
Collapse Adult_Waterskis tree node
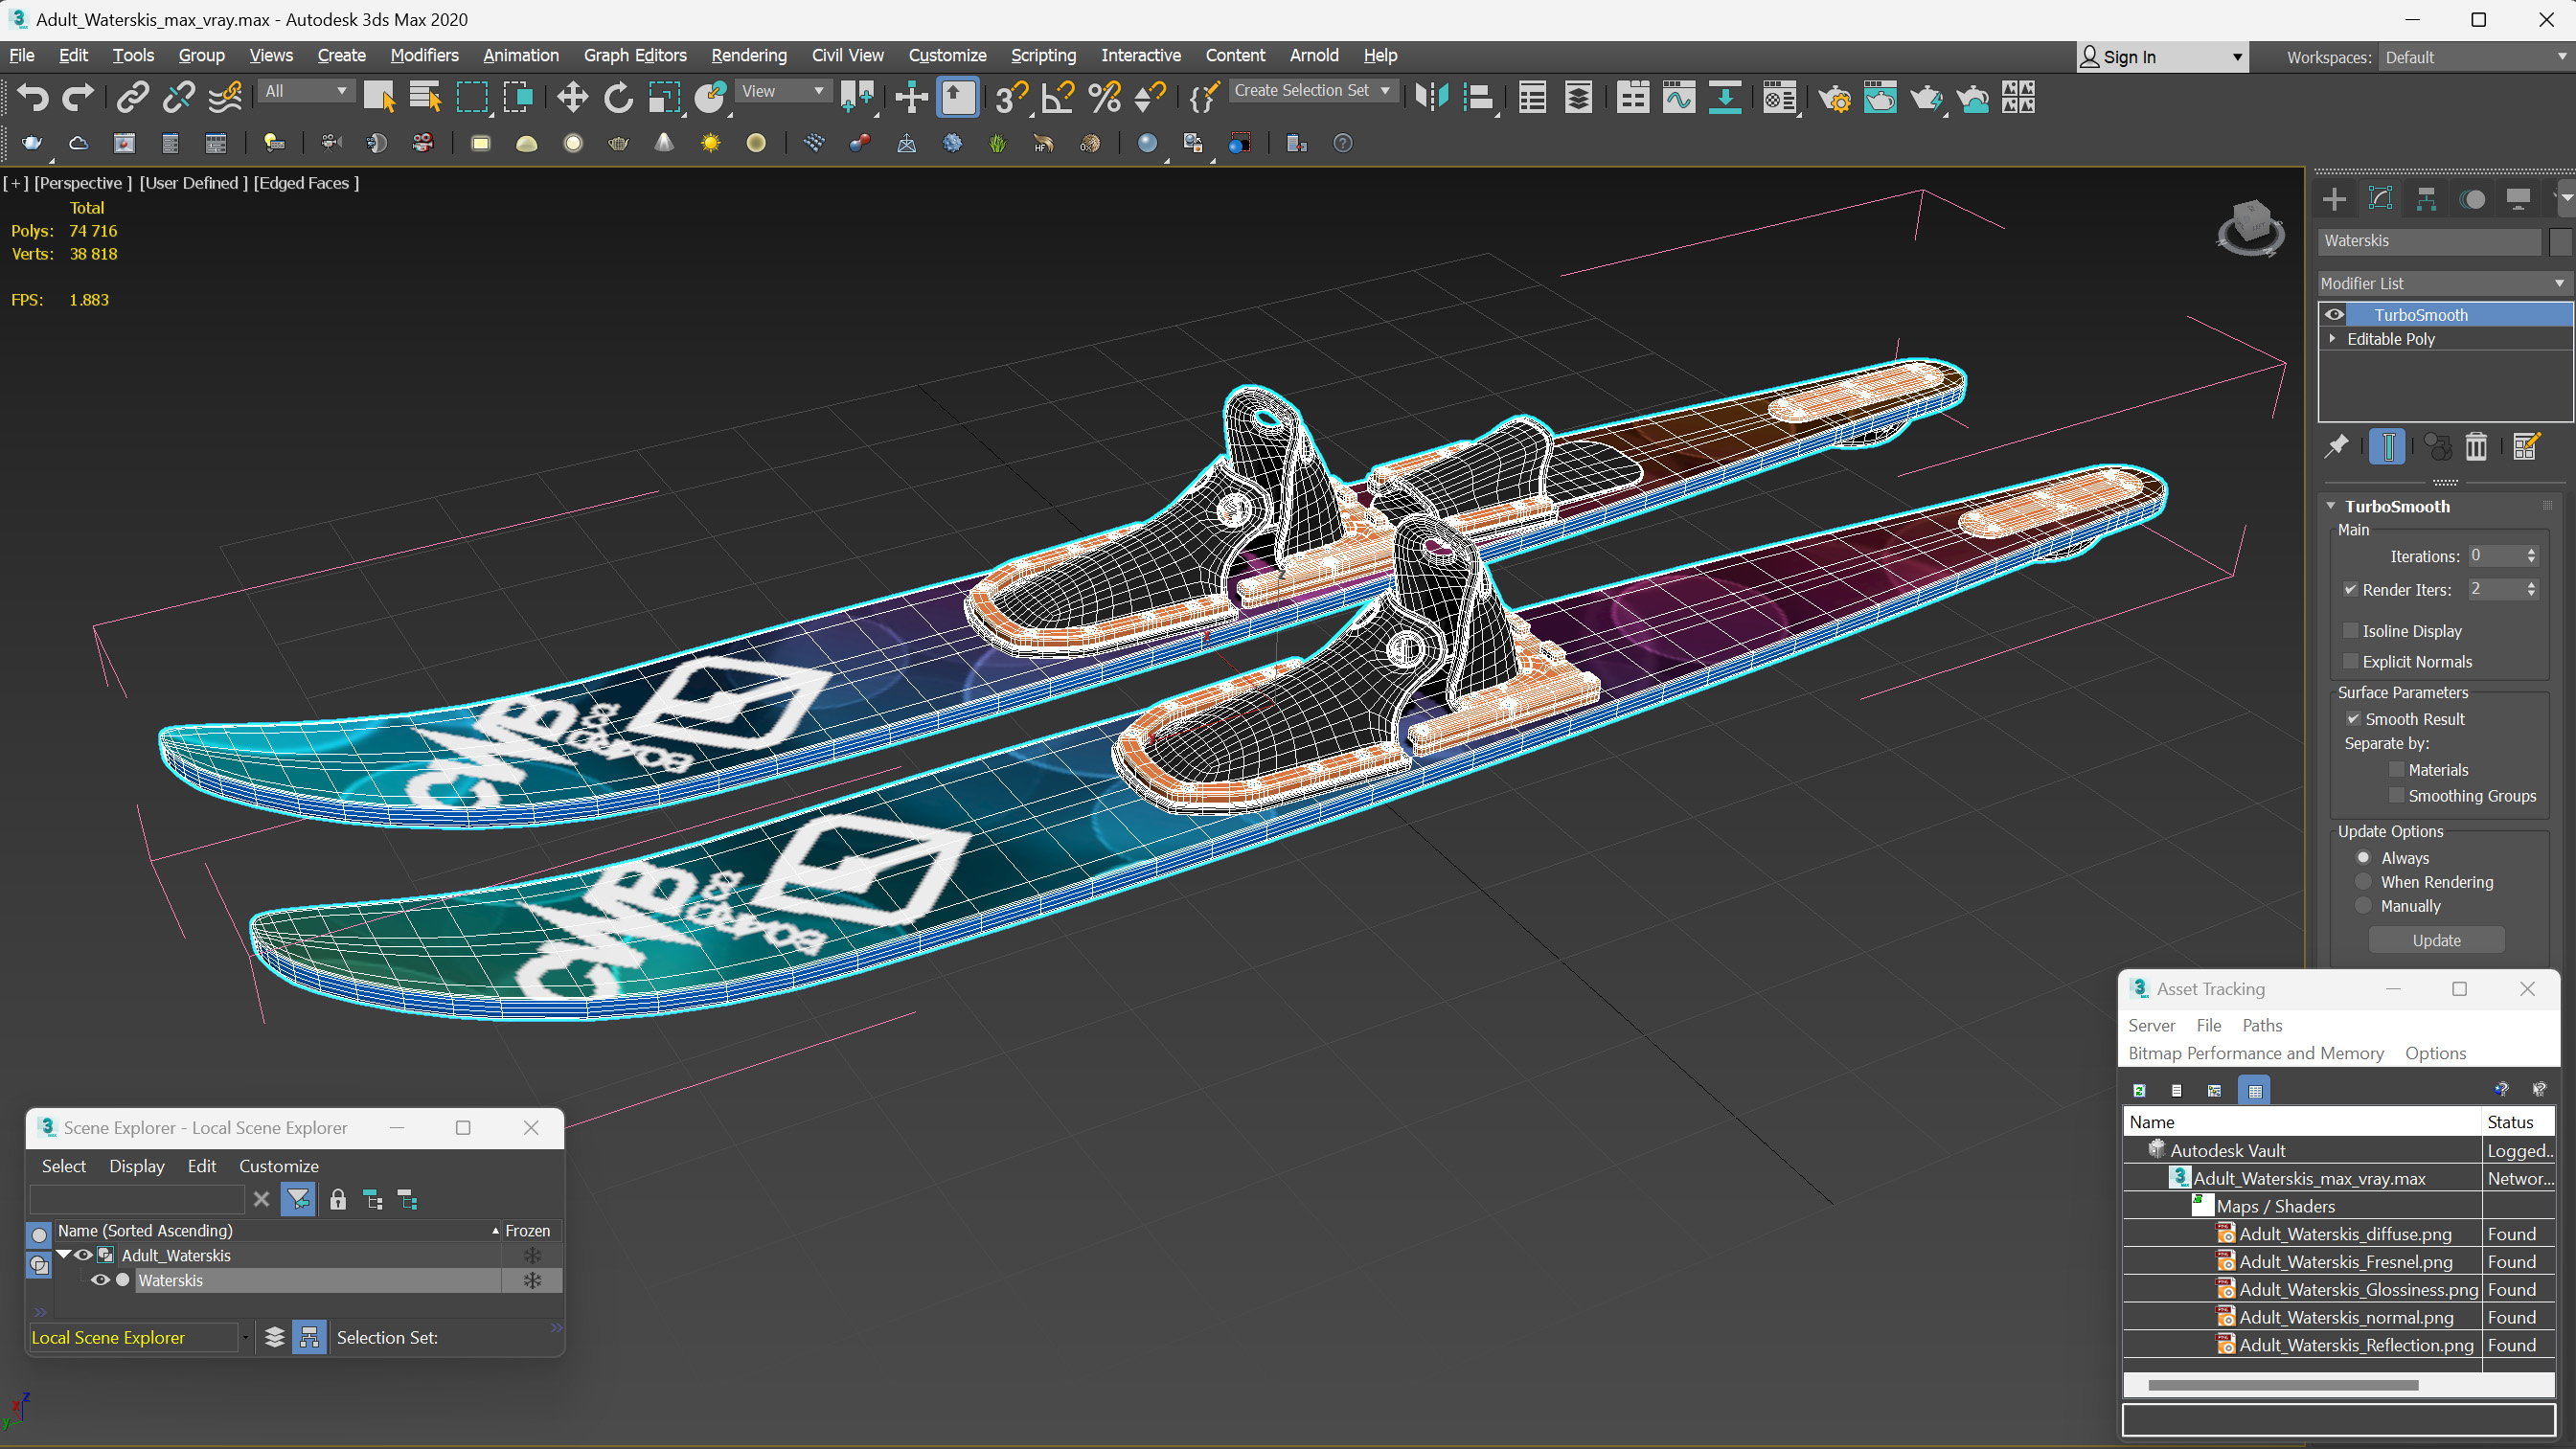(x=64, y=1255)
